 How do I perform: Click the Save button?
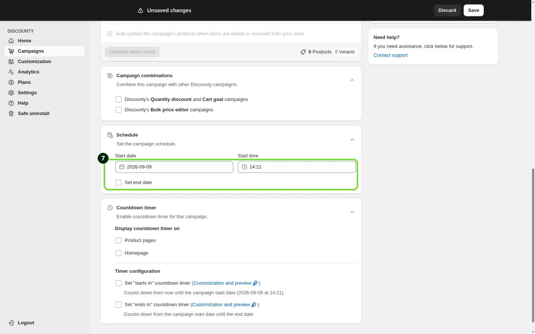(474, 10)
